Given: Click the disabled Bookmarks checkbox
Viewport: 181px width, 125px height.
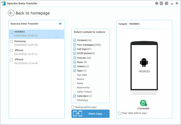Looking at the screenshot, I should pos(74,87).
